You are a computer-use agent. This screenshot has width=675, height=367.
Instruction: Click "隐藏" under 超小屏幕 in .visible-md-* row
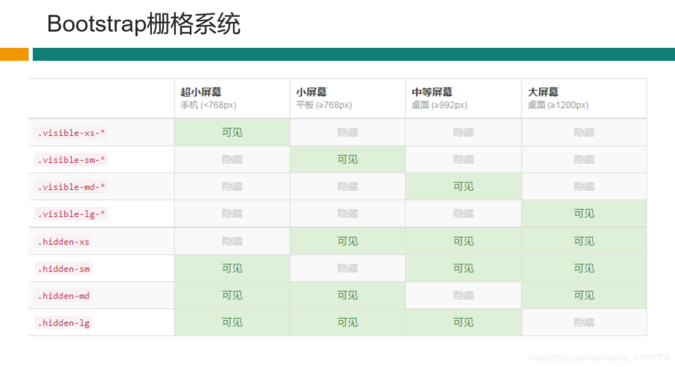tap(232, 187)
